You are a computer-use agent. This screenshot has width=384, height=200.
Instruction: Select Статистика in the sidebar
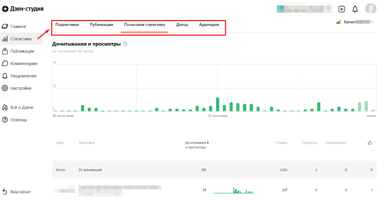[x=21, y=39]
